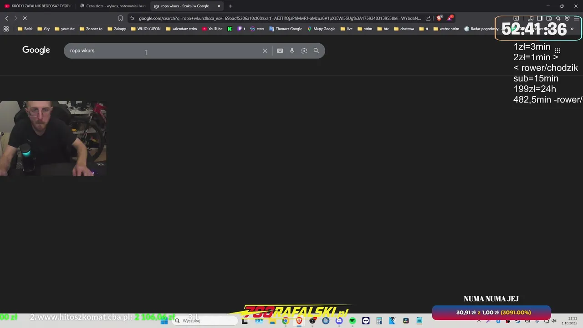This screenshot has width=583, height=328.
Task: Clear the Google search box text
Action: pyautogui.click(x=265, y=51)
